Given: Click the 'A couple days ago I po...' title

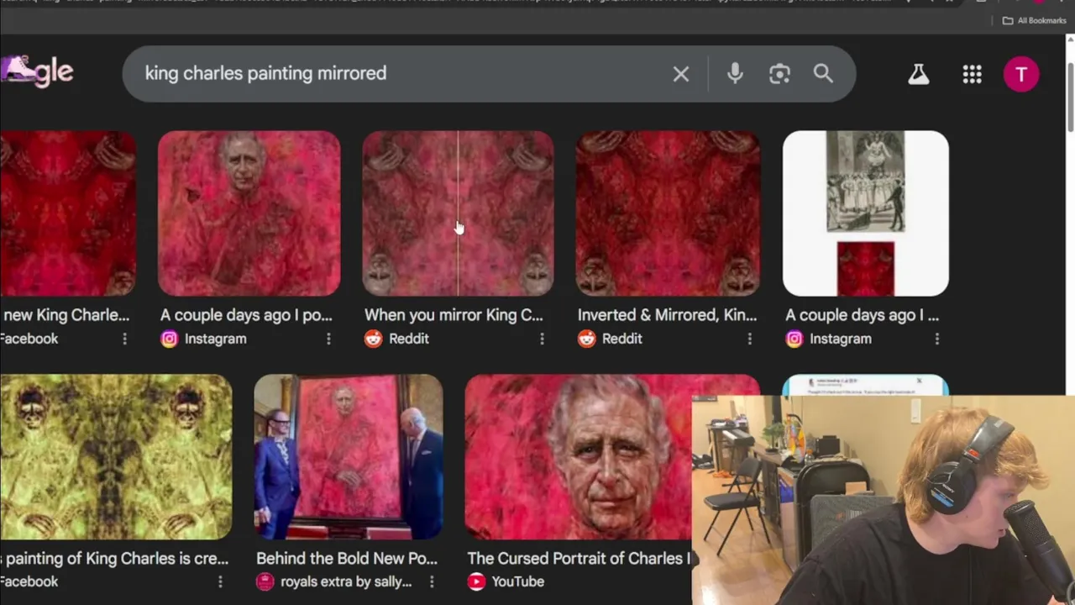Looking at the screenshot, I should [x=246, y=315].
